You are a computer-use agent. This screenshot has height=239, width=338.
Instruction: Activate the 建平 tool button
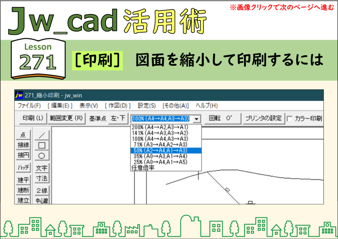[x=23, y=180]
